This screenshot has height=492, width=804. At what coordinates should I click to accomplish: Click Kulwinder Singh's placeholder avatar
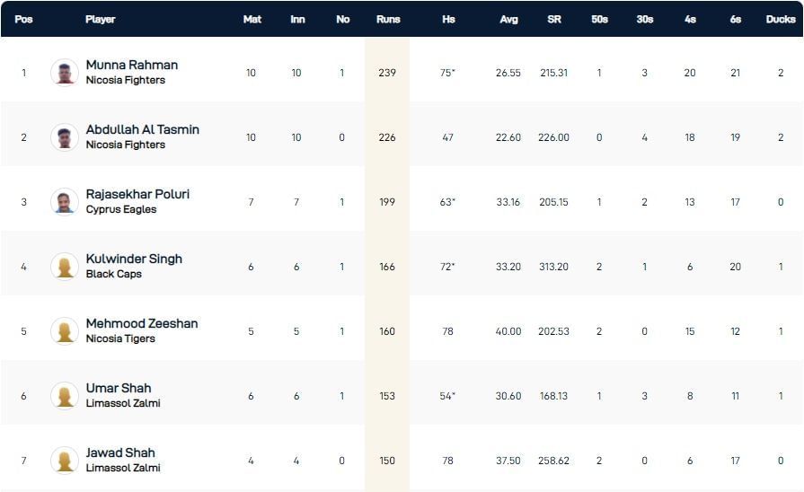[65, 267]
